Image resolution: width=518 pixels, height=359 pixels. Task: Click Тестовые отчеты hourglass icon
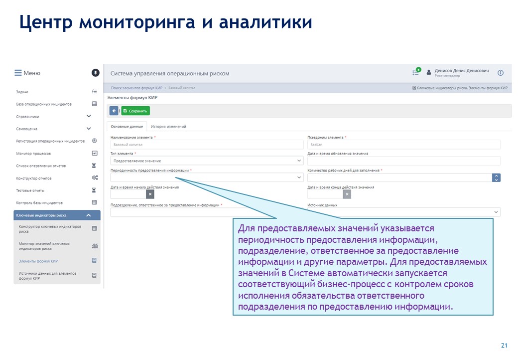[94, 190]
